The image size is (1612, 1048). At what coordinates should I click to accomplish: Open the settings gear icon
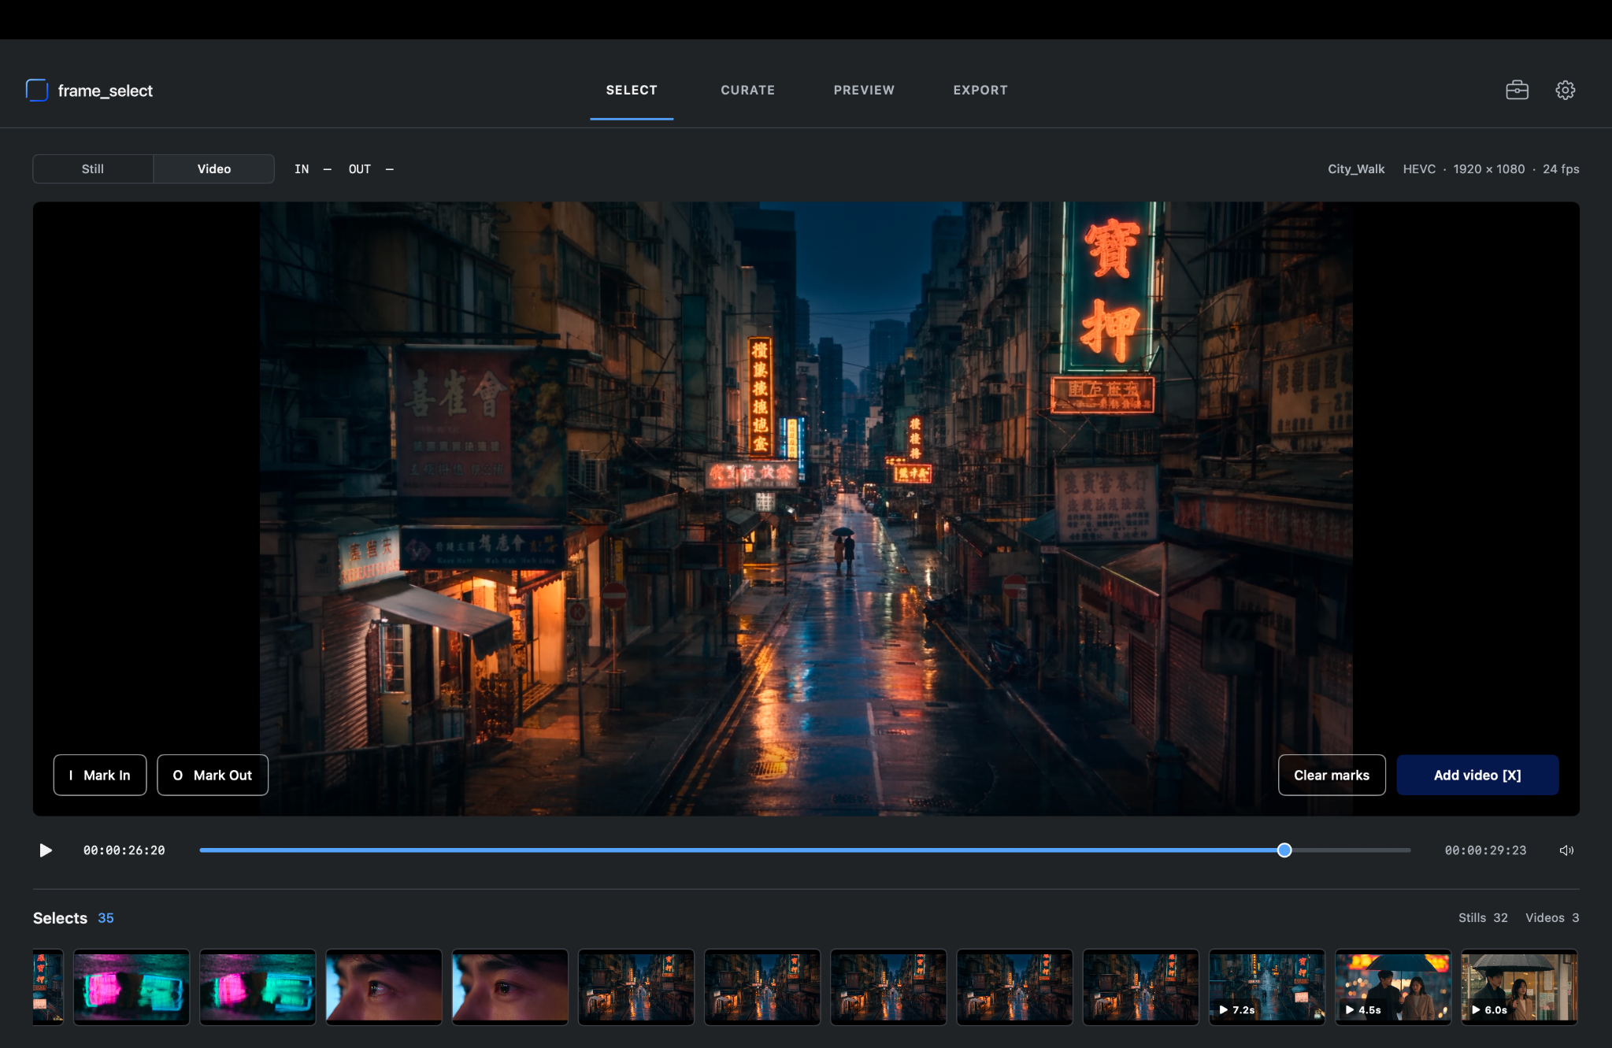[1565, 90]
